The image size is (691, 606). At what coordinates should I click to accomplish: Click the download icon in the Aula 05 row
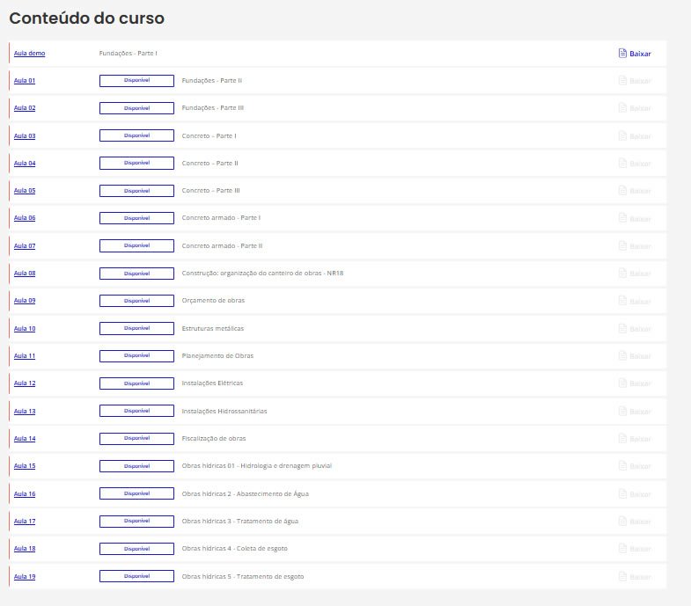[x=622, y=191]
